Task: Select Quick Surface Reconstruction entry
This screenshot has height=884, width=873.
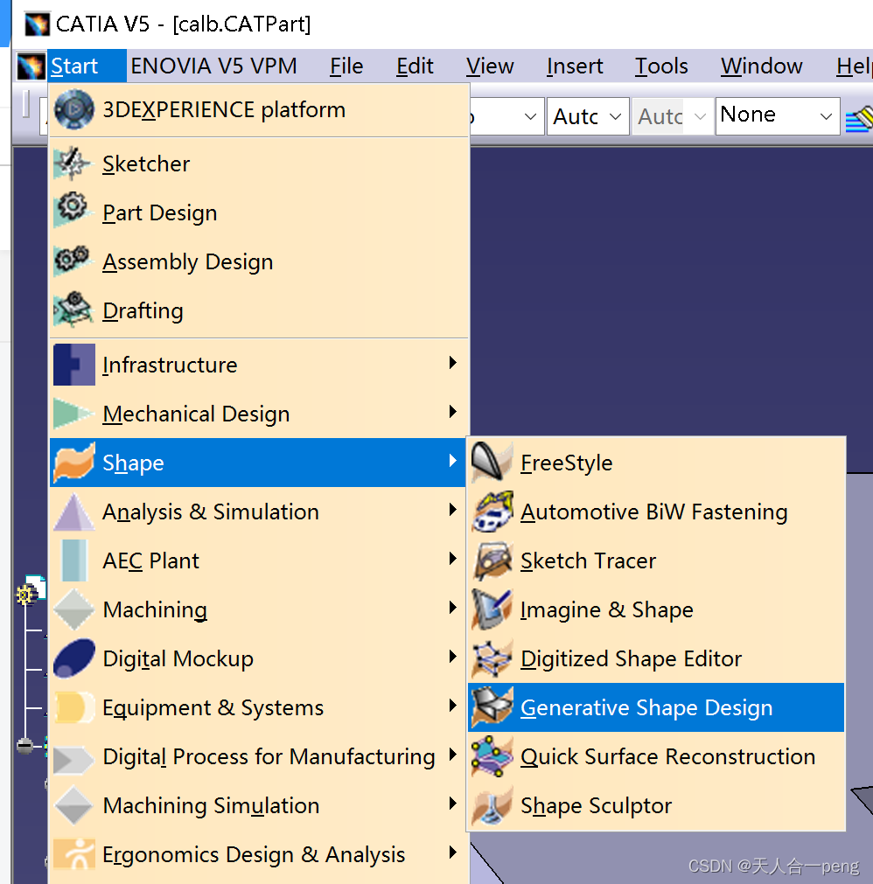Action: pos(656,756)
